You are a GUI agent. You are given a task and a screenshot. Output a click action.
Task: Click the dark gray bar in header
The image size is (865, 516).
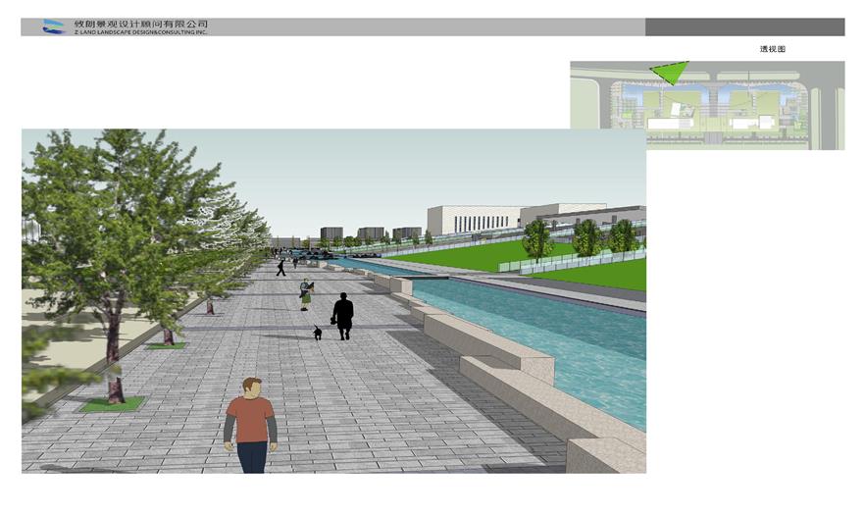744,26
